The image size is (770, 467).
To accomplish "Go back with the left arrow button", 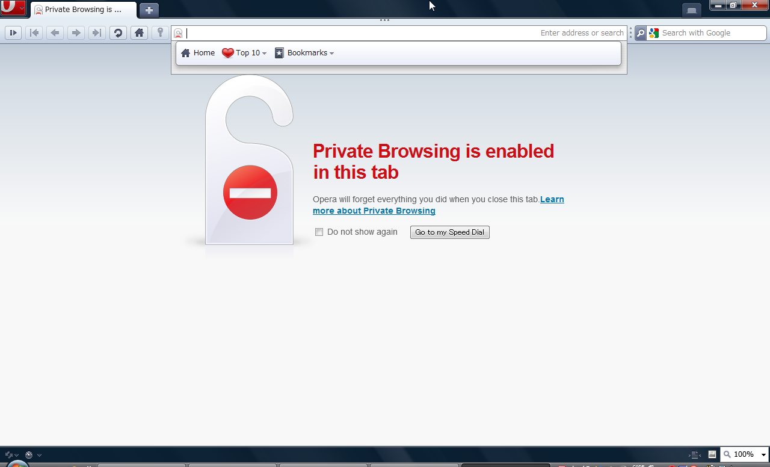I will pyautogui.click(x=55, y=33).
